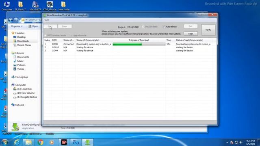Click the Action Center flag tray icon
This screenshot has height=146, width=260.
pos(232,142)
